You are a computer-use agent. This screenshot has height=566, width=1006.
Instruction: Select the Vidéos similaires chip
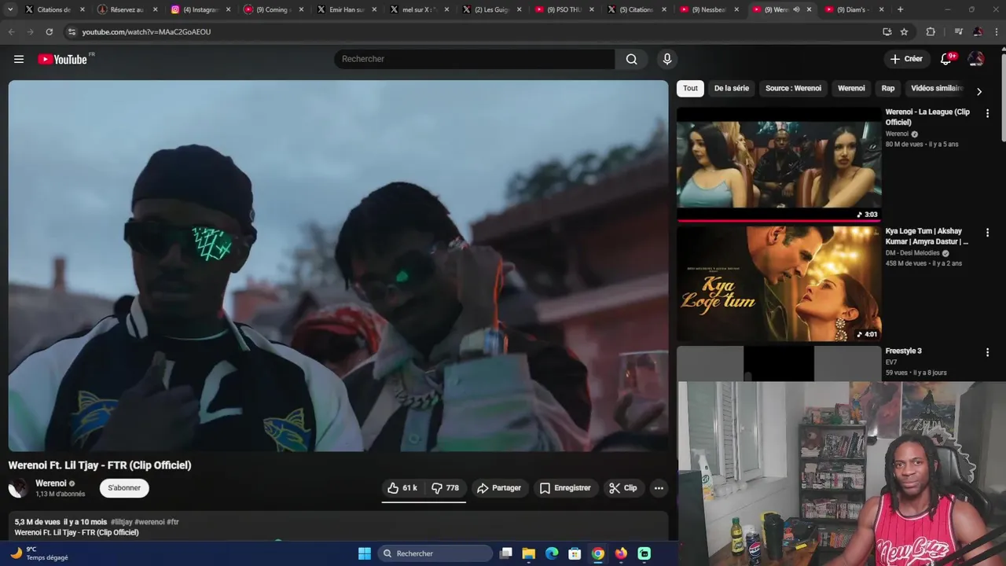(x=937, y=88)
